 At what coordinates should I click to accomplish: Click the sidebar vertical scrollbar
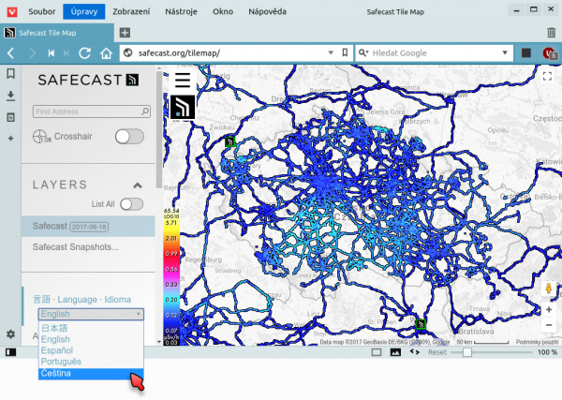point(159,129)
